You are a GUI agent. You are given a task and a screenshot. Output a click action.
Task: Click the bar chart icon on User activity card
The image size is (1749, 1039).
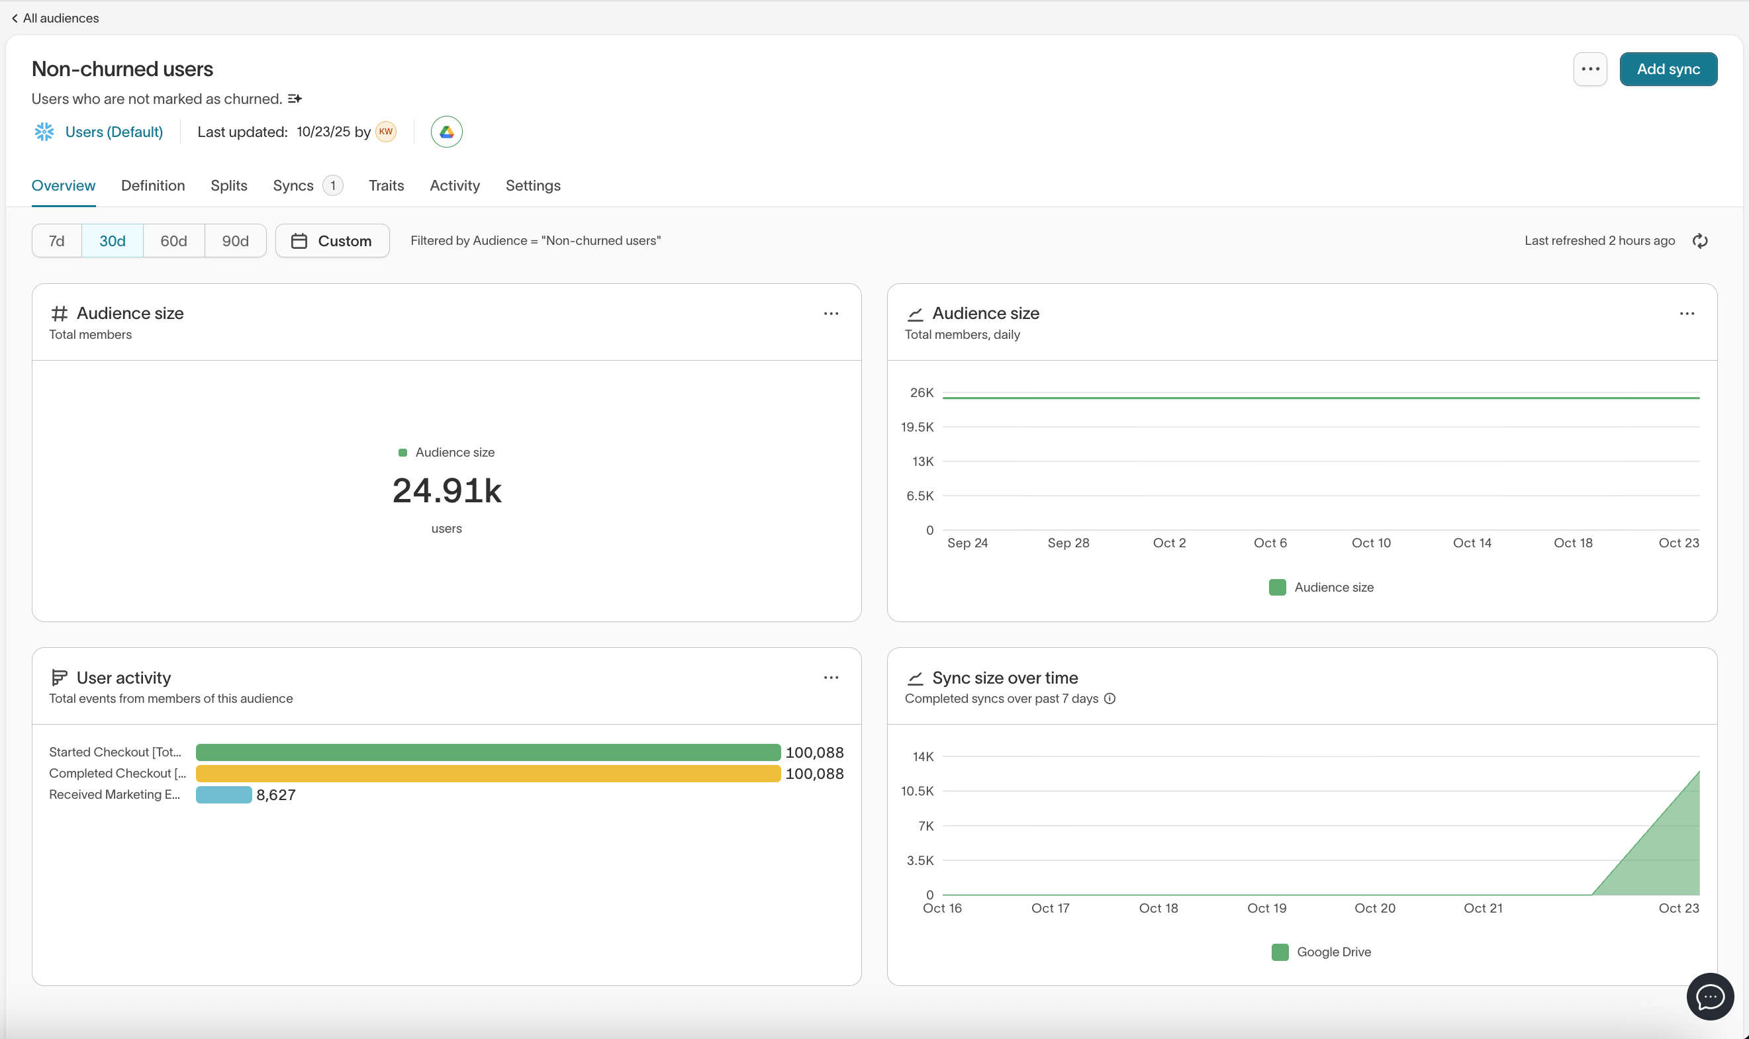point(59,676)
